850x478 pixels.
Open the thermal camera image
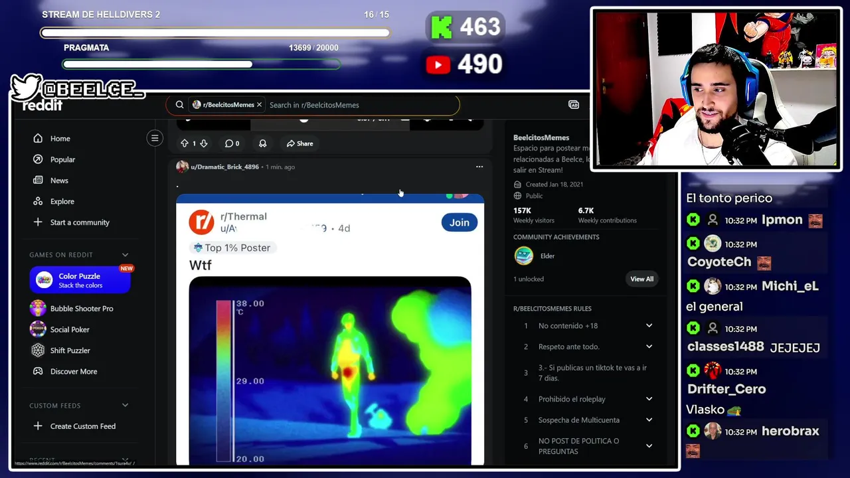coord(330,370)
